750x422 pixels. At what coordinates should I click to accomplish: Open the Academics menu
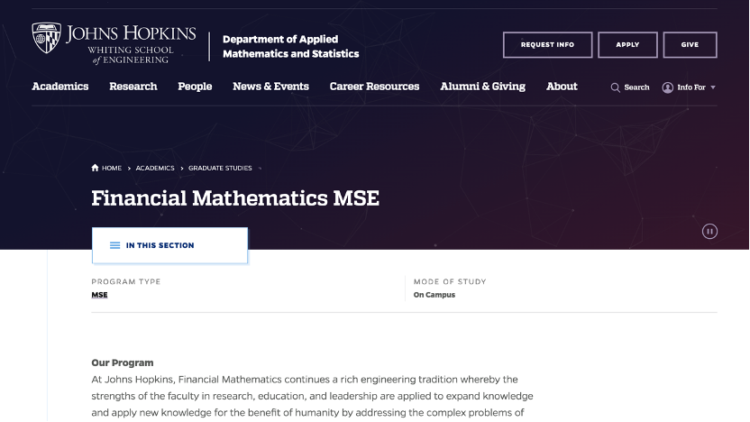tap(60, 87)
